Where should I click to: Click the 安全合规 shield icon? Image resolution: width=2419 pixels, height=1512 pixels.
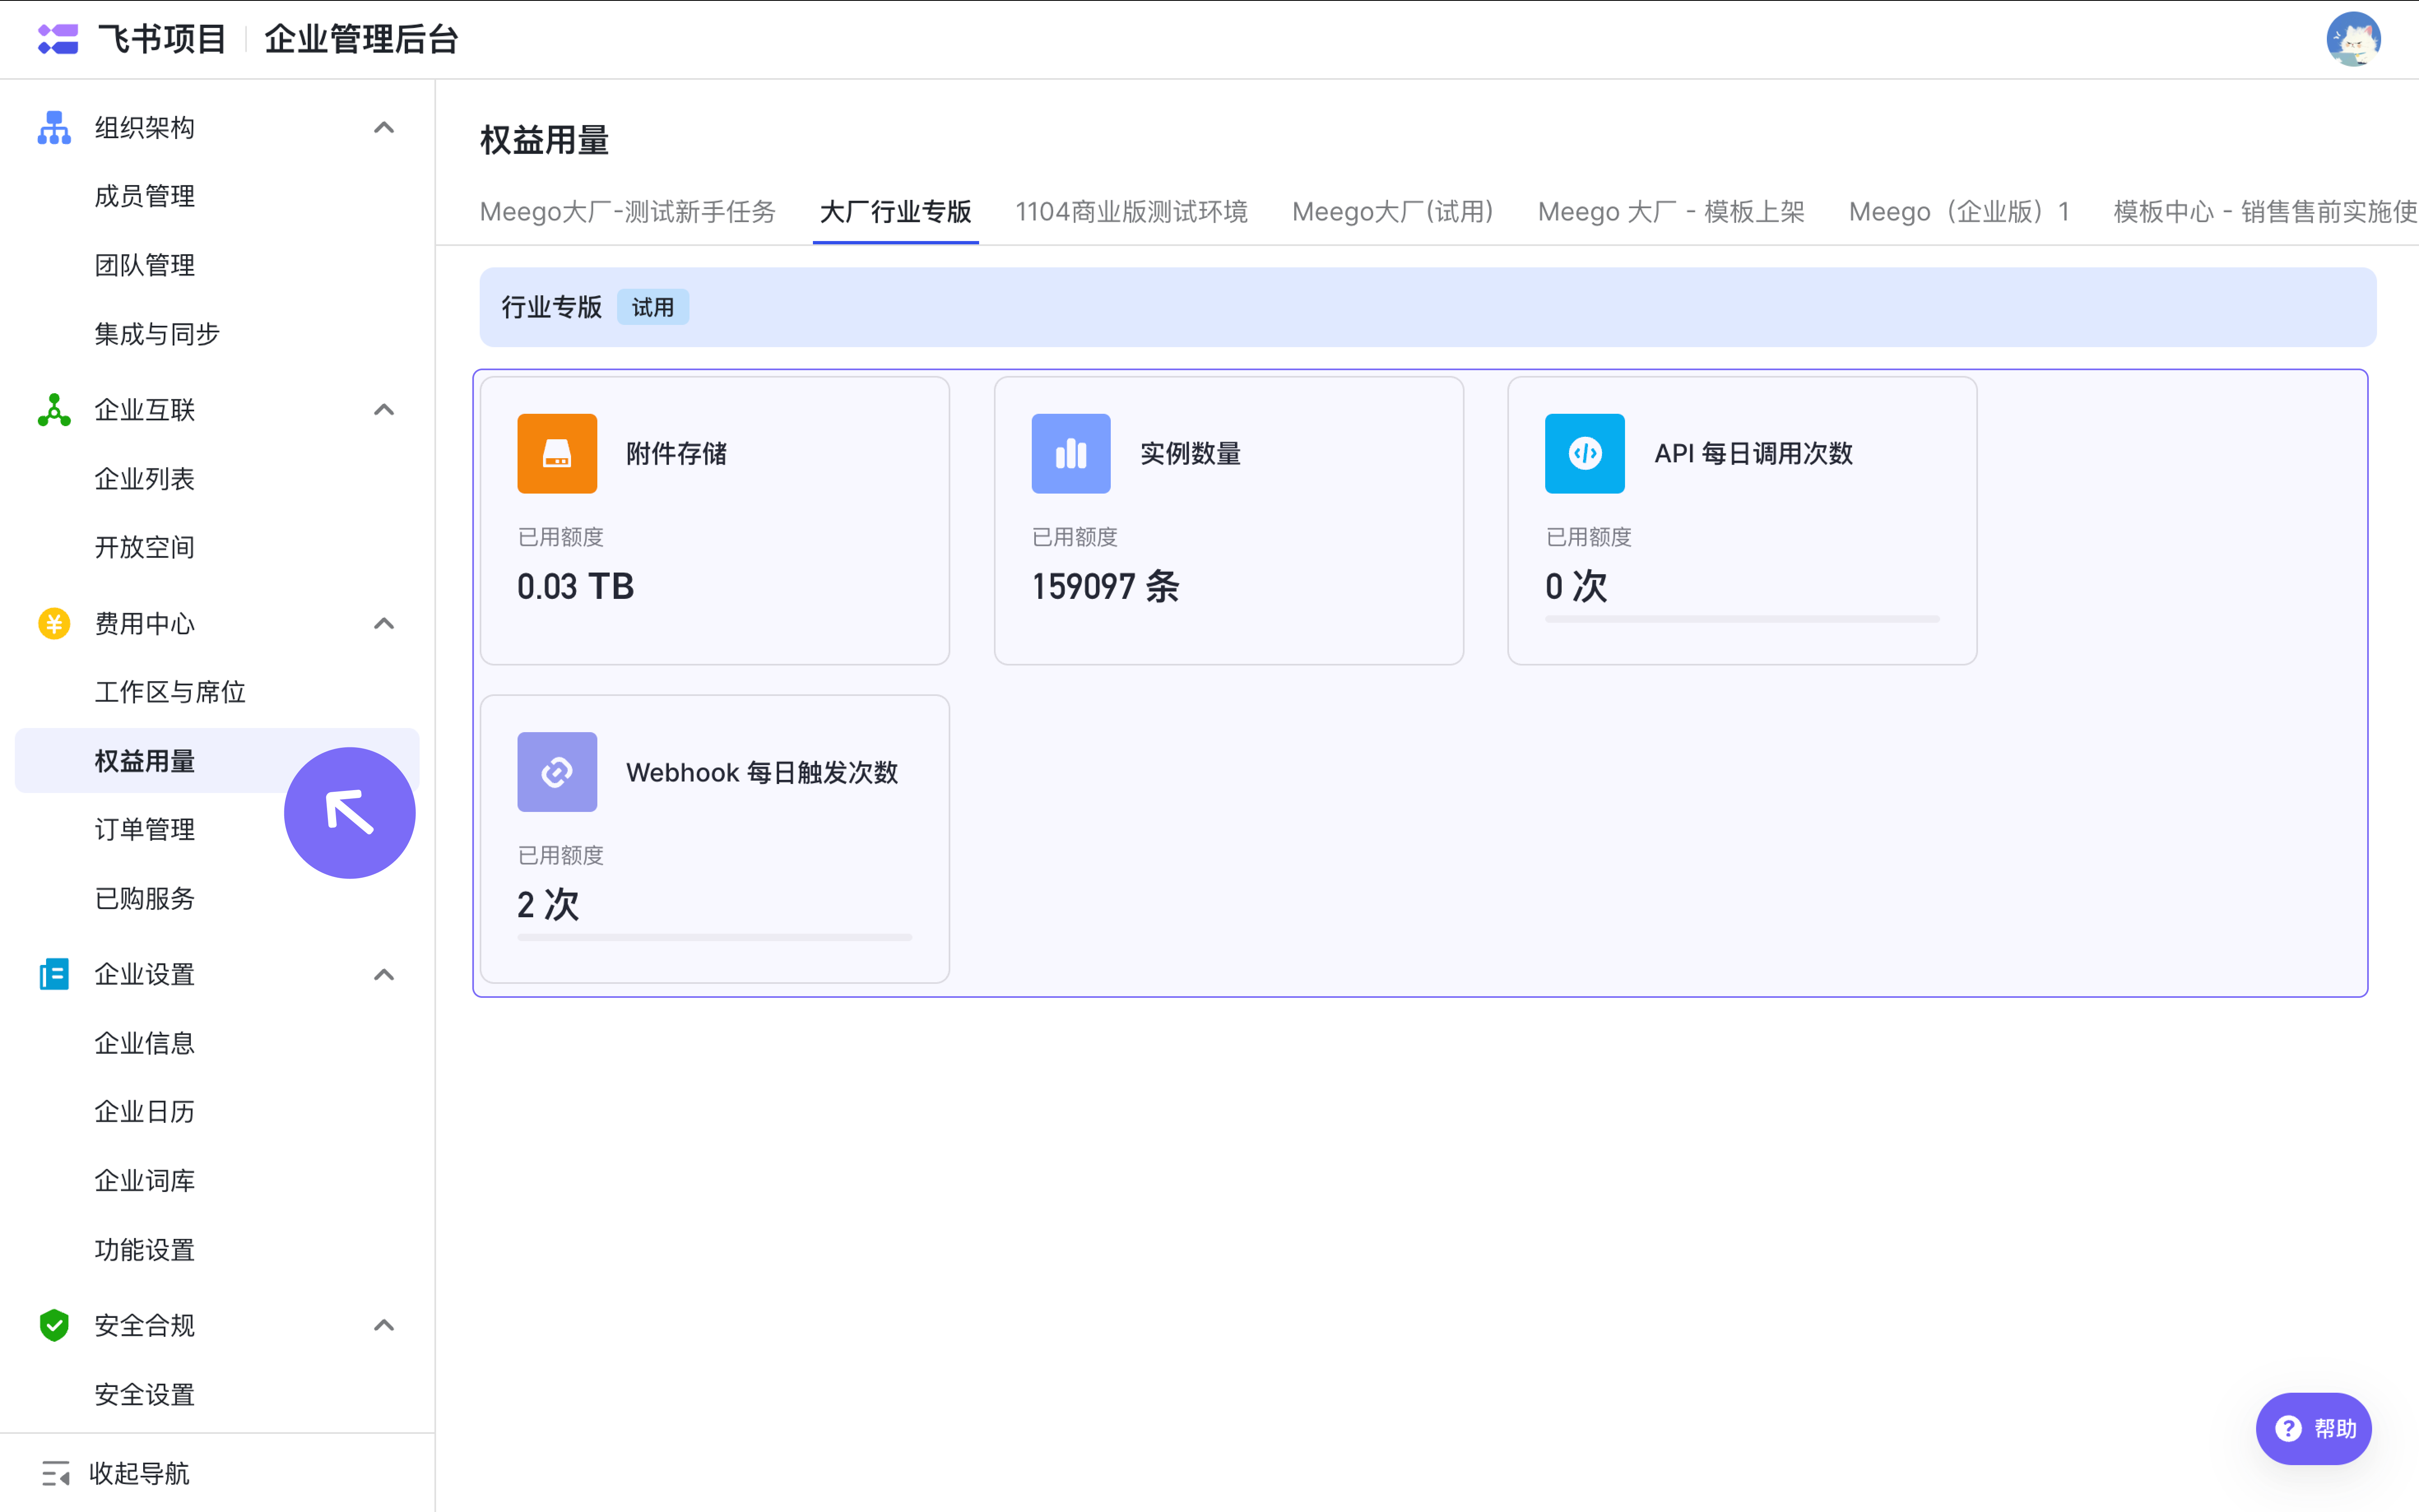54,1325
